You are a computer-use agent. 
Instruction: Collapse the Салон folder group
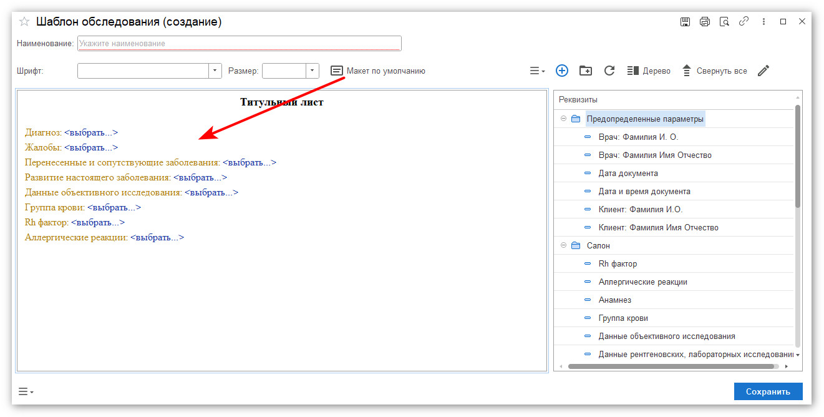pos(563,245)
